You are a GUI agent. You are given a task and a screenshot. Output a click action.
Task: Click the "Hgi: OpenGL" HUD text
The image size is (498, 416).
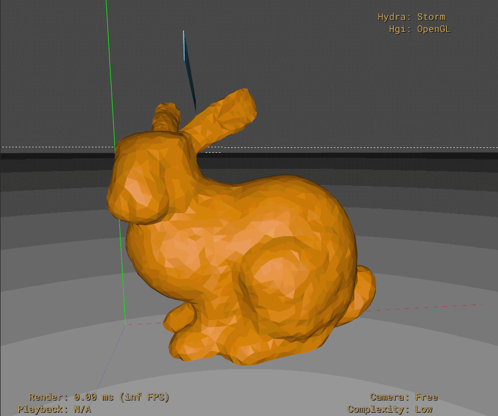(x=420, y=29)
